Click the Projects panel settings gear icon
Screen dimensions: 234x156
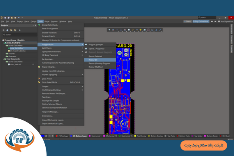tap(20, 30)
